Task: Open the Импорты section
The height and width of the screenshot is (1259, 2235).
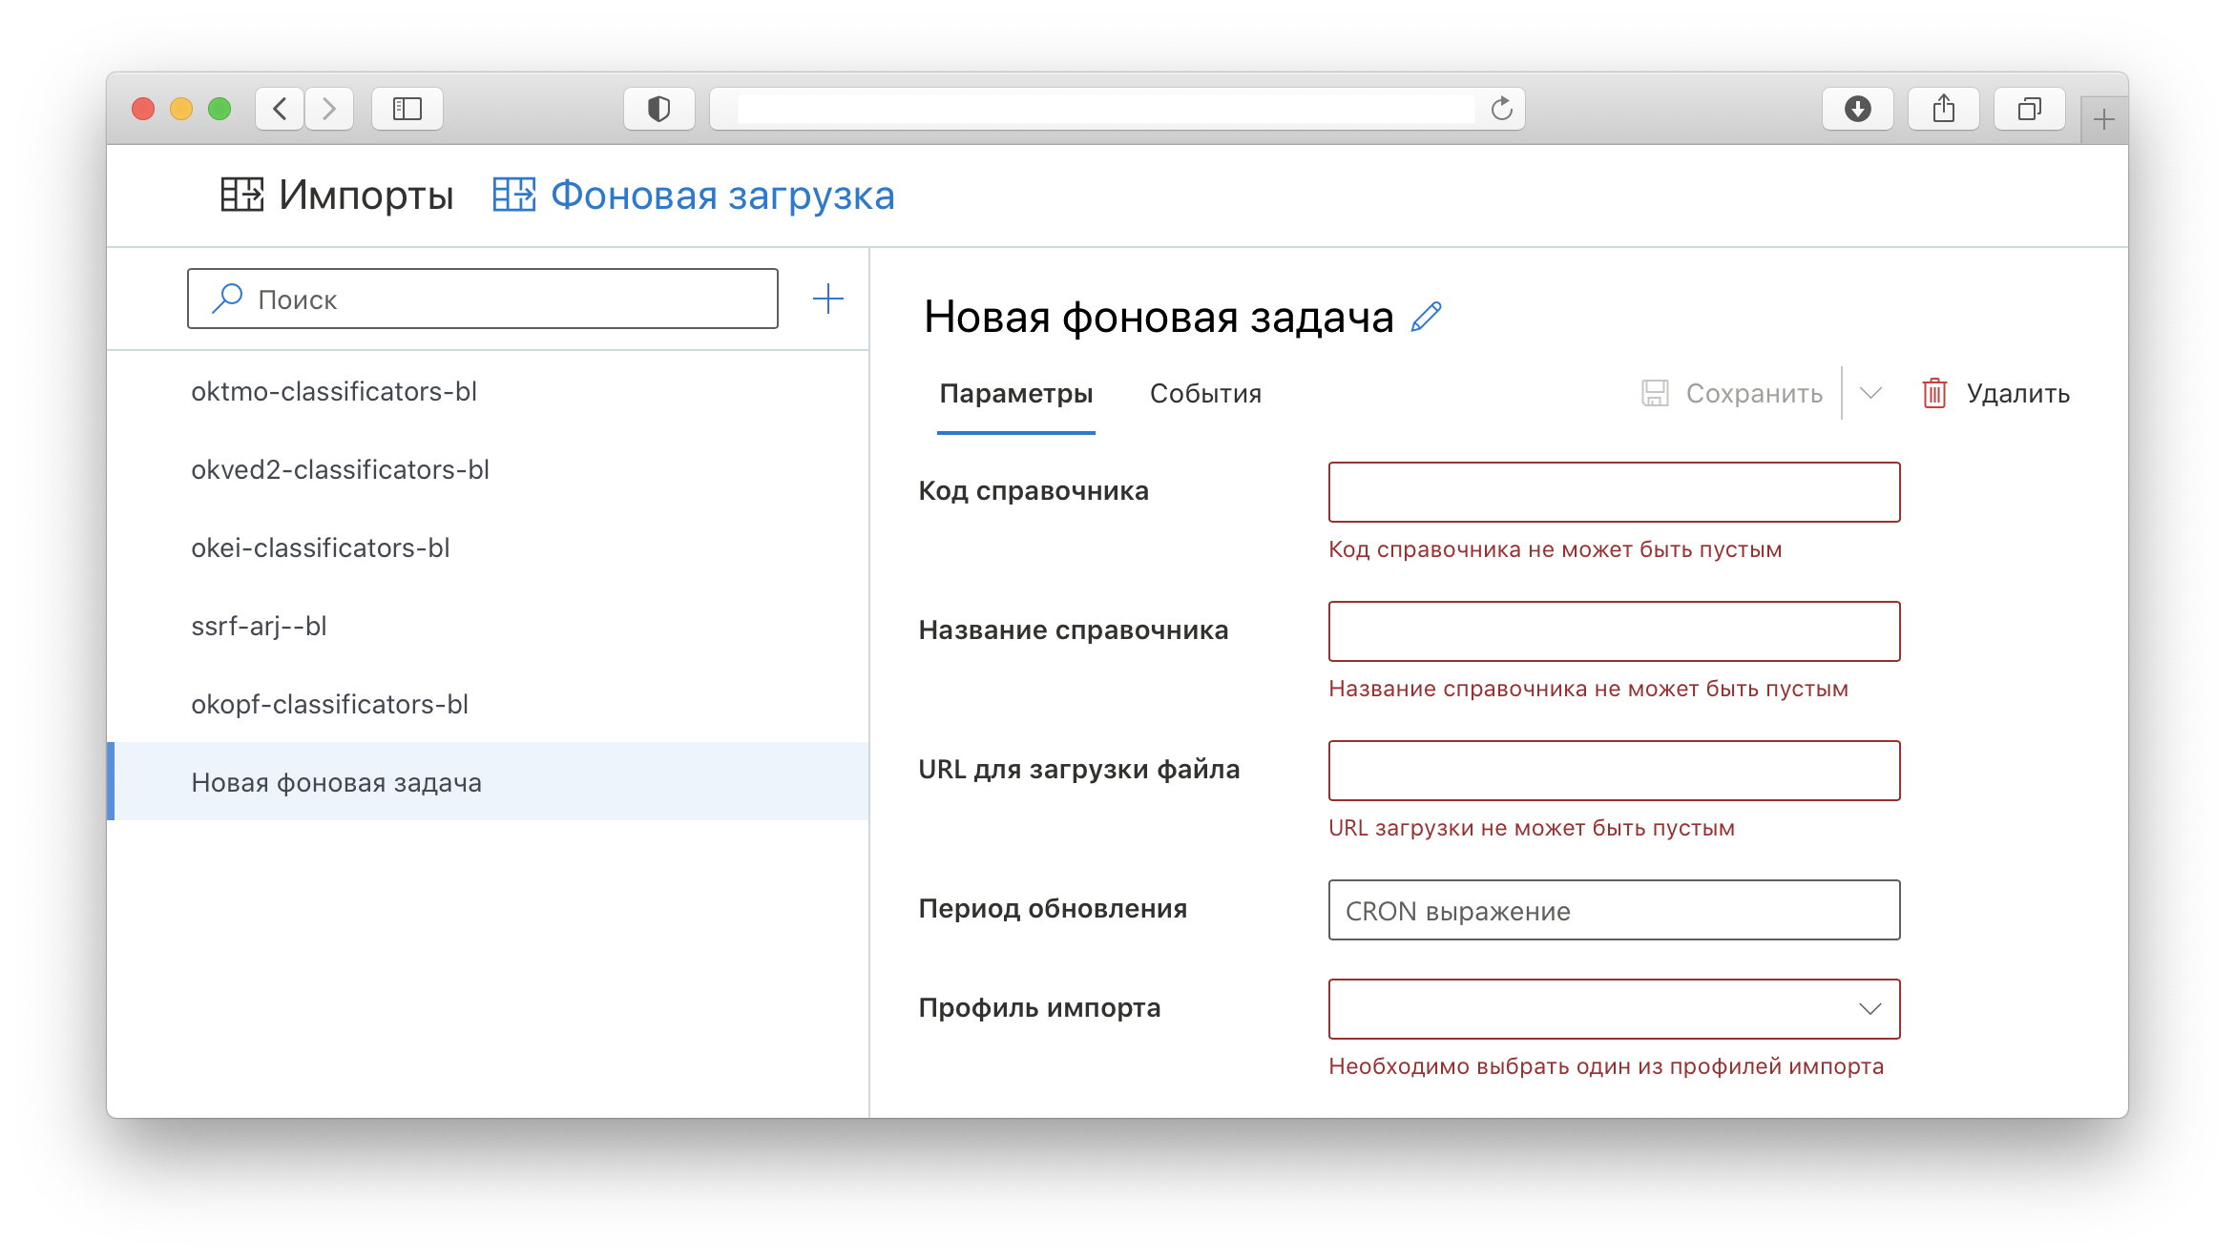Action: point(338,196)
